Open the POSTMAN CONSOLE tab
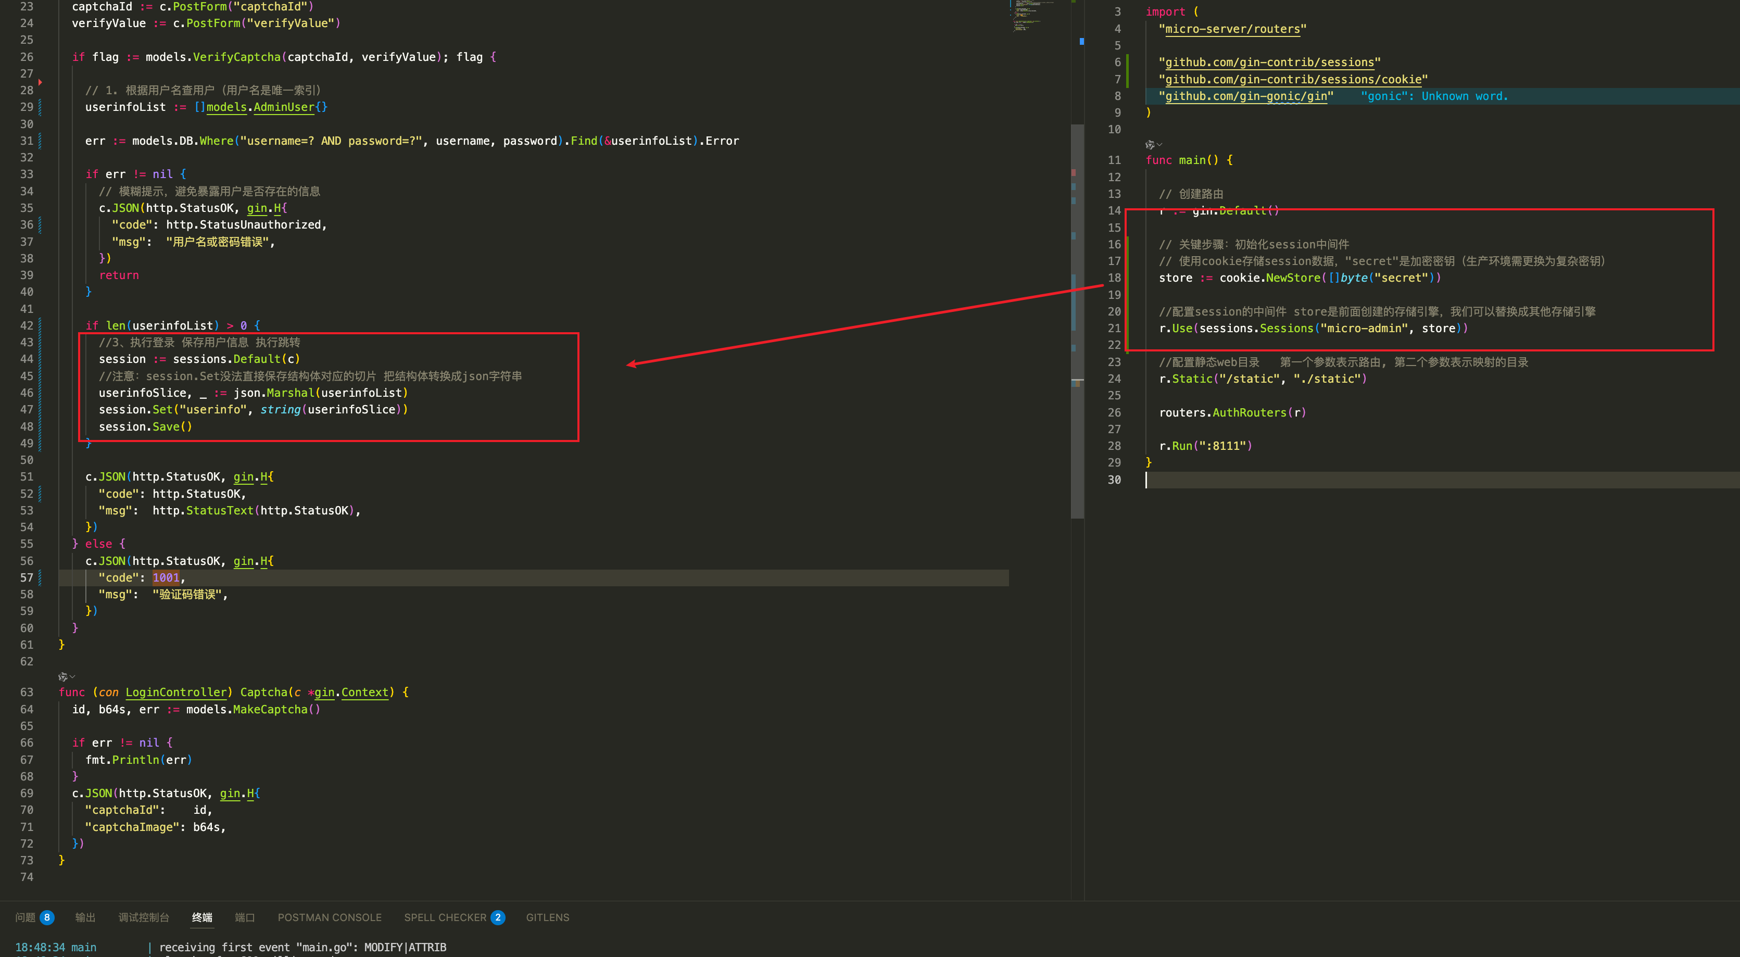Viewport: 1740px width, 957px height. click(330, 917)
